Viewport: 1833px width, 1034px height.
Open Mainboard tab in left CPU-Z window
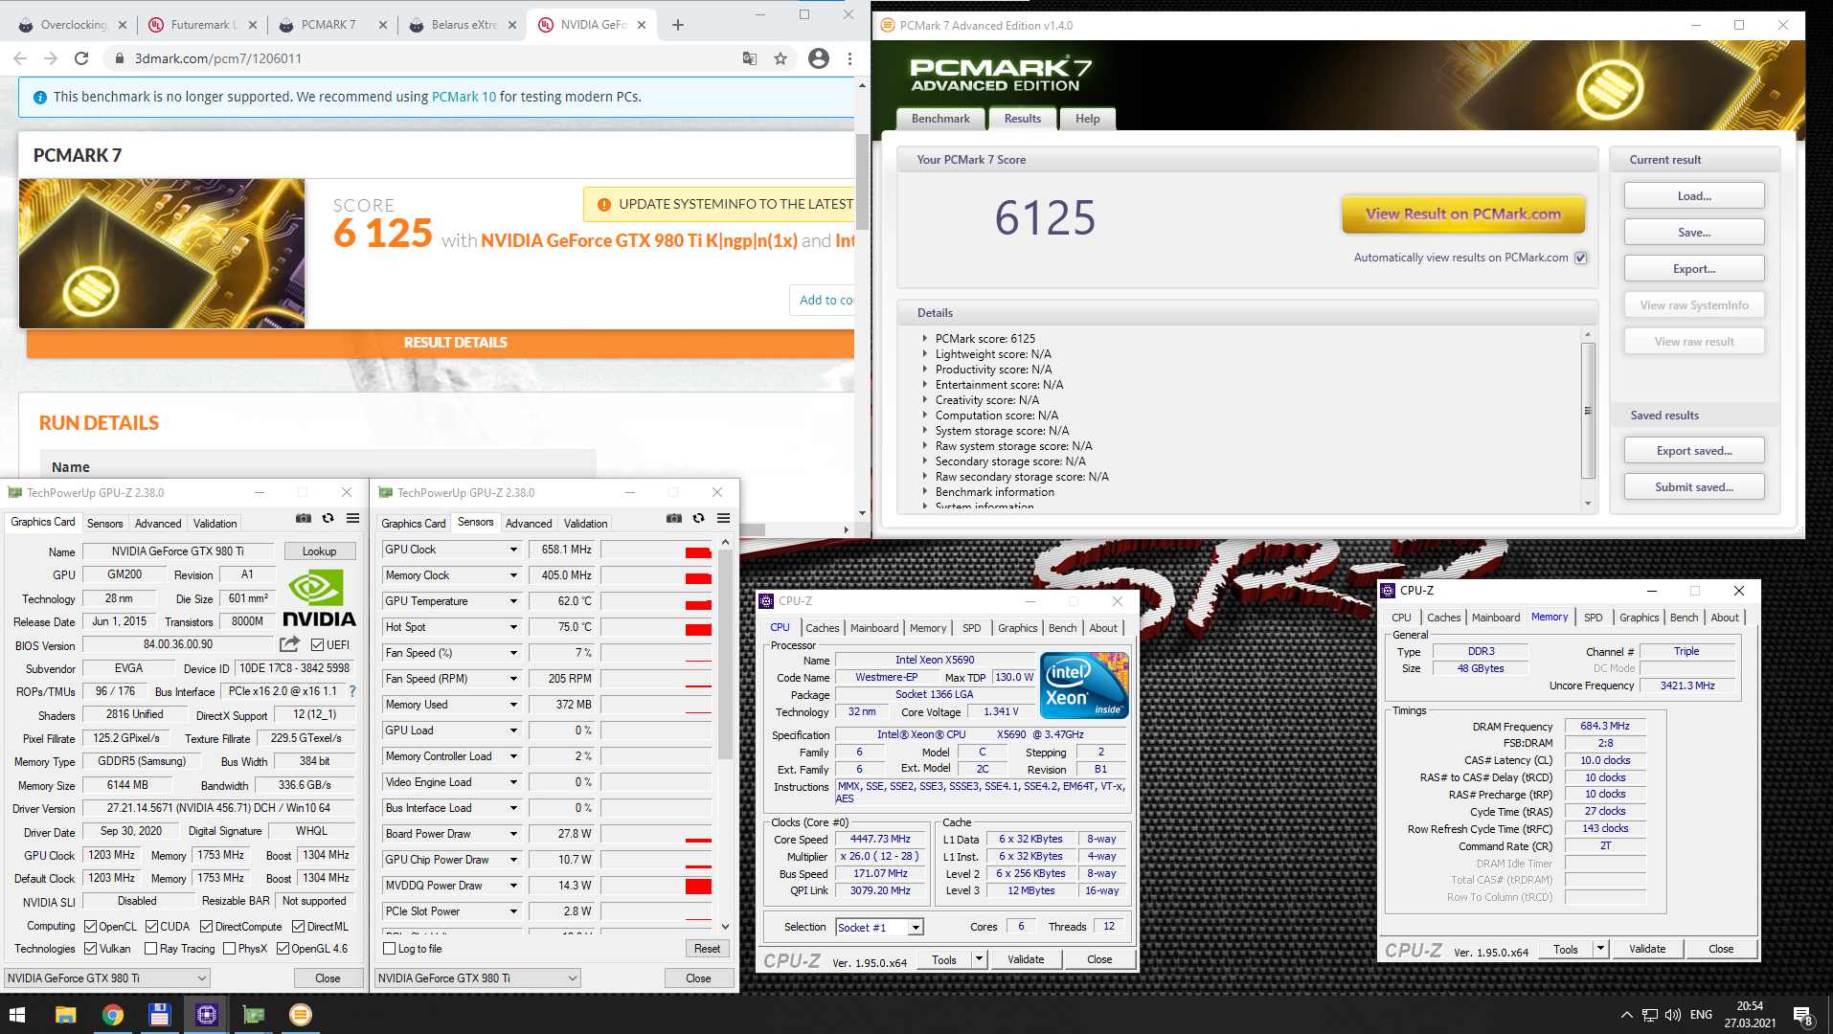[x=874, y=628]
